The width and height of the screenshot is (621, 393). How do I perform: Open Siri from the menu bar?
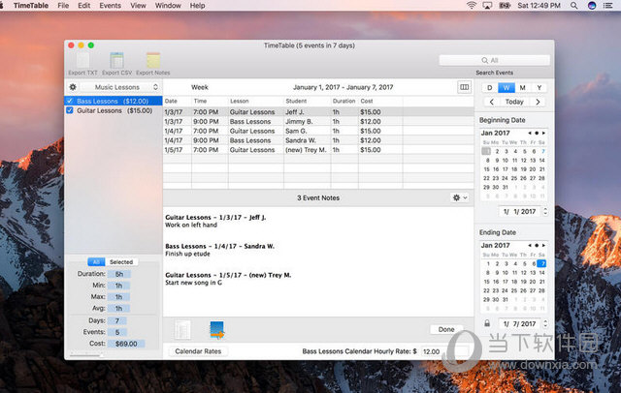592,6
